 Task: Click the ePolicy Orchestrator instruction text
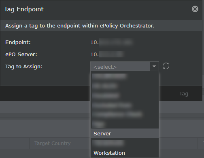(x=80, y=26)
